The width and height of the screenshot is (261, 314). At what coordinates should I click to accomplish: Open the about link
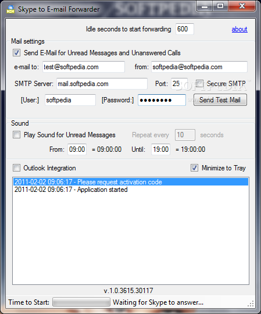click(239, 29)
